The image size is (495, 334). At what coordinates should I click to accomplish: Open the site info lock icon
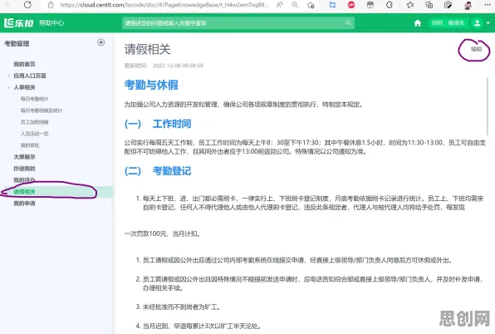[51, 5]
